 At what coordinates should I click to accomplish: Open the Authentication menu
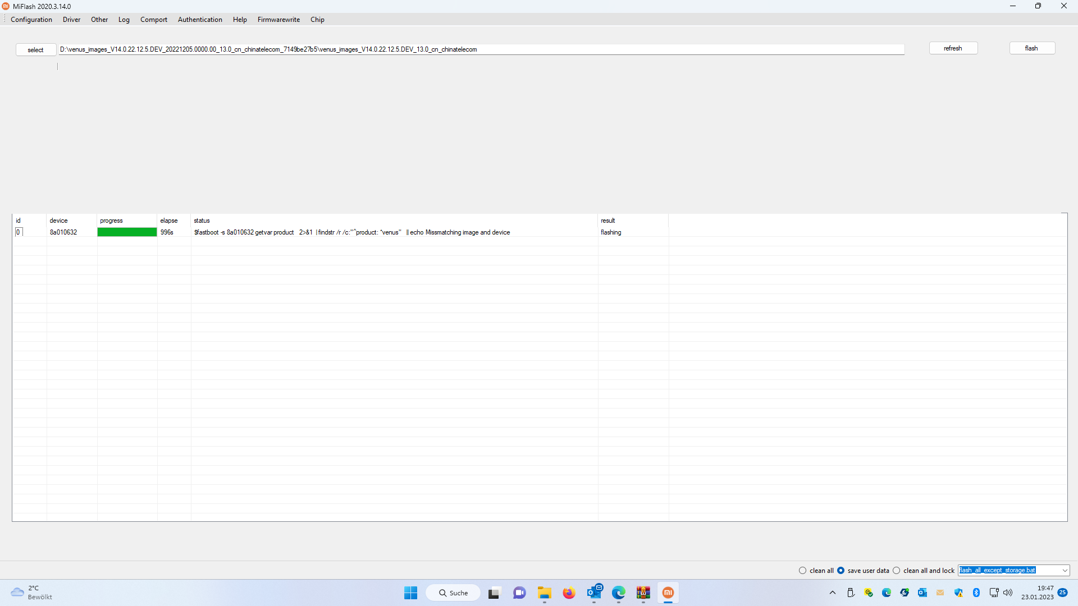200,20
